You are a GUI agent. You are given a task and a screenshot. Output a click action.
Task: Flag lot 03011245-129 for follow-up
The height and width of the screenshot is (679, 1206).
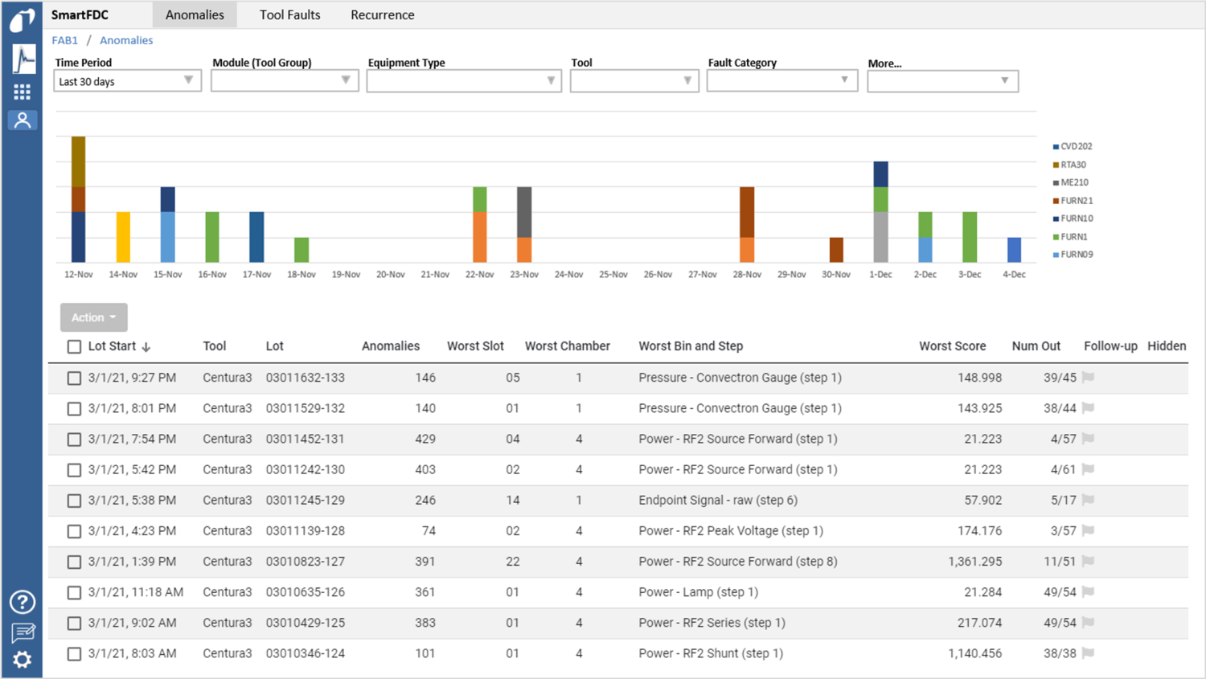click(x=1089, y=500)
